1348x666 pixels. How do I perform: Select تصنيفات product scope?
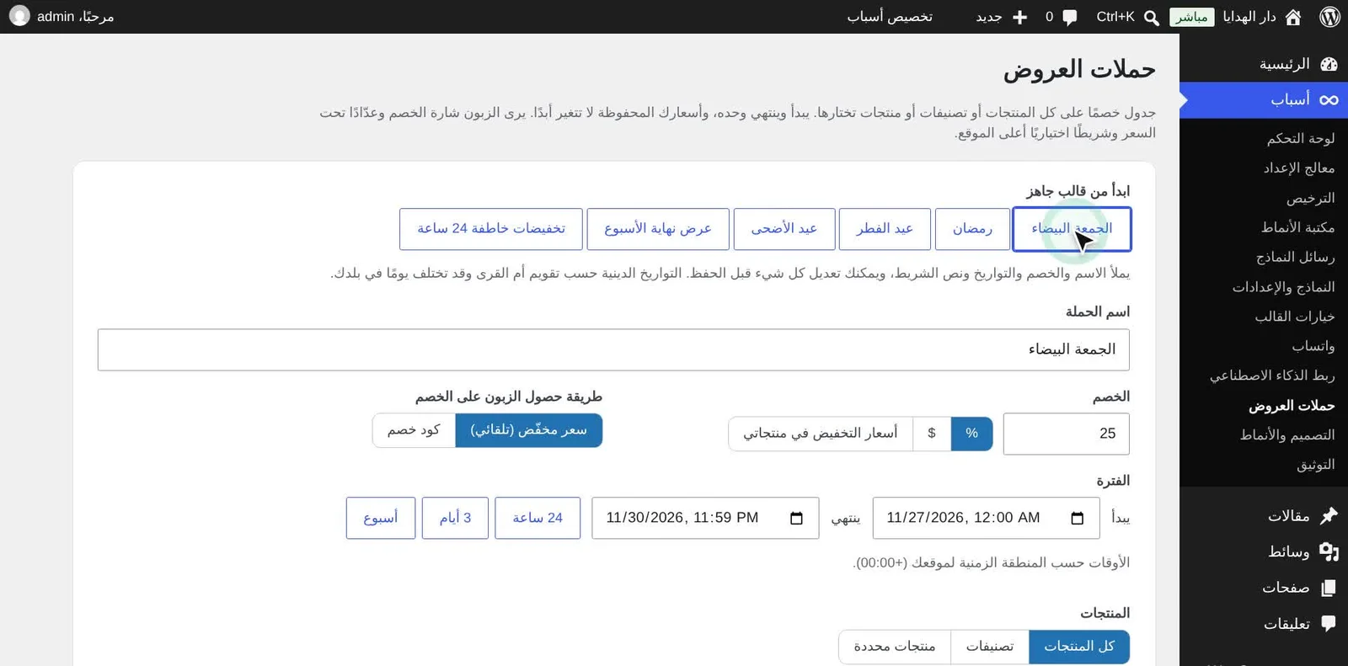(989, 647)
